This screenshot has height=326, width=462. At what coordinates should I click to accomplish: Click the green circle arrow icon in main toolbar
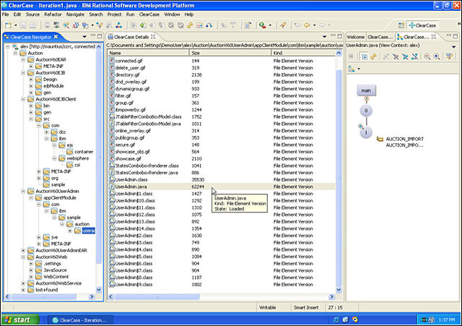[143, 25]
